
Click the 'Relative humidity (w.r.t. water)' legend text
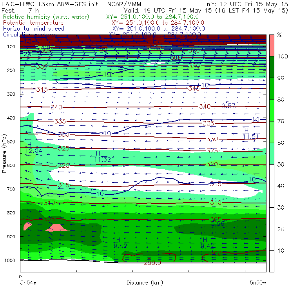[46, 17]
